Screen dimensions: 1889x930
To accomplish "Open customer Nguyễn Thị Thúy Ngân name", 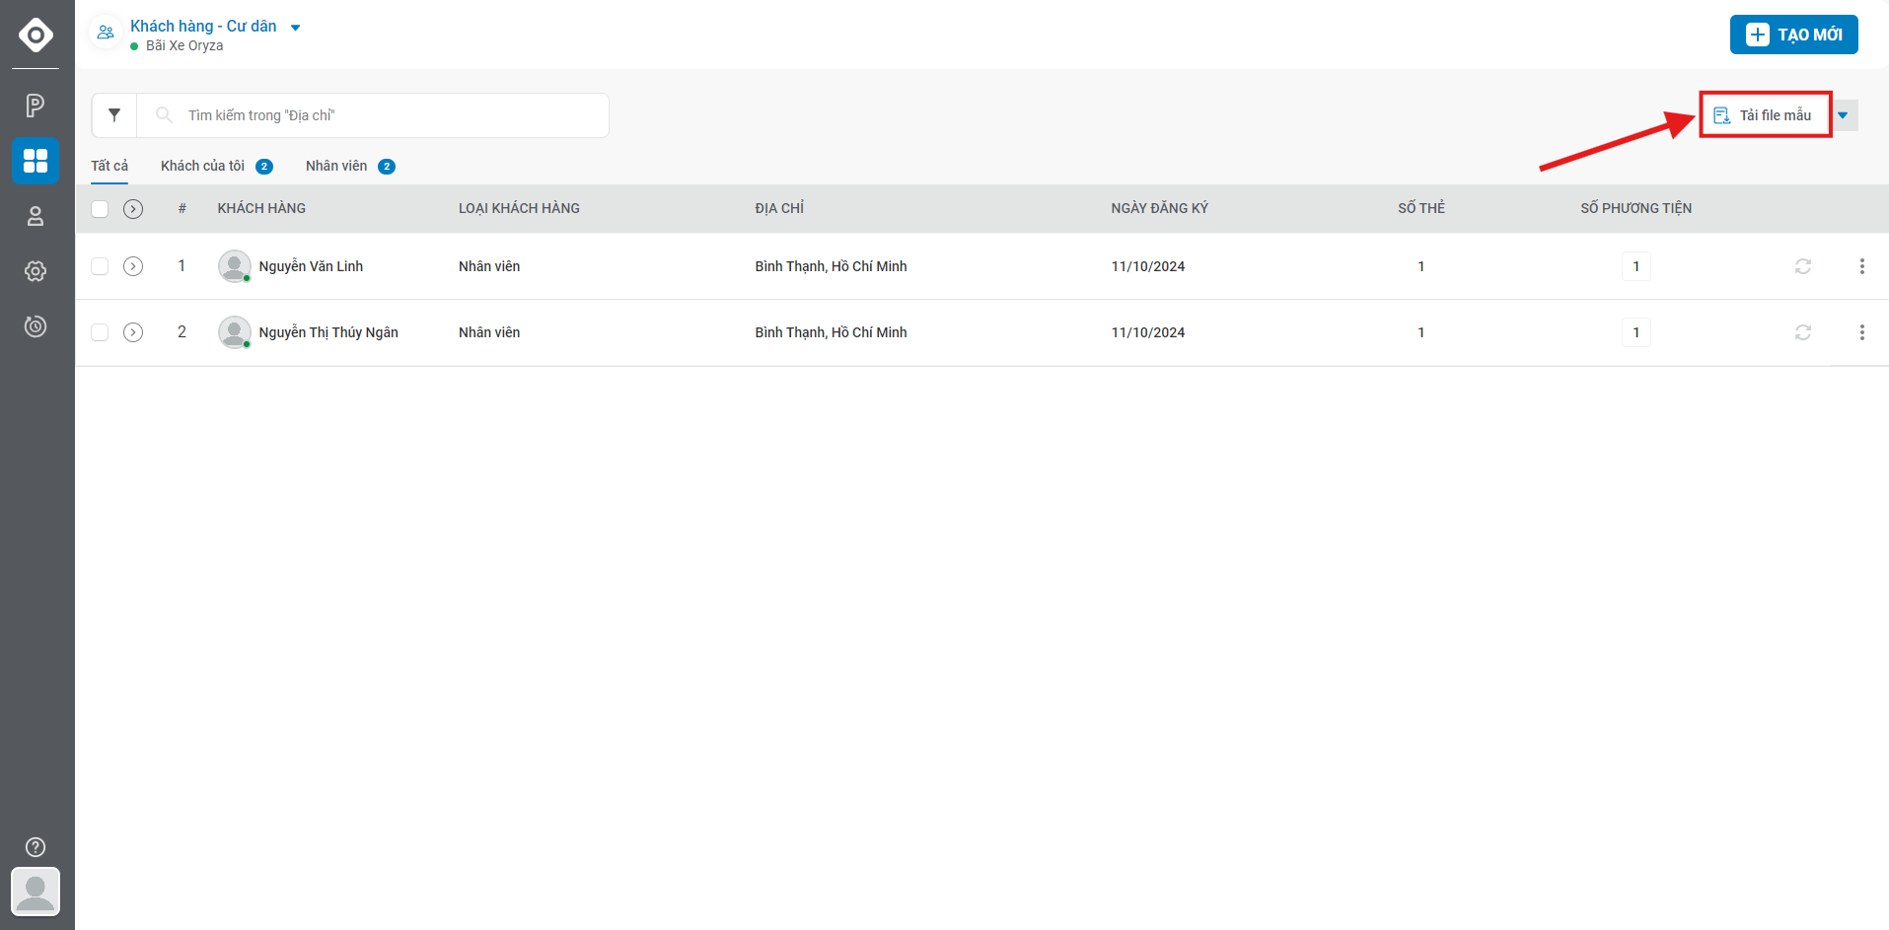I will point(328,332).
